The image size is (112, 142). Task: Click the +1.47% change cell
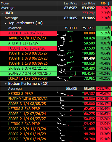[103, 38]
